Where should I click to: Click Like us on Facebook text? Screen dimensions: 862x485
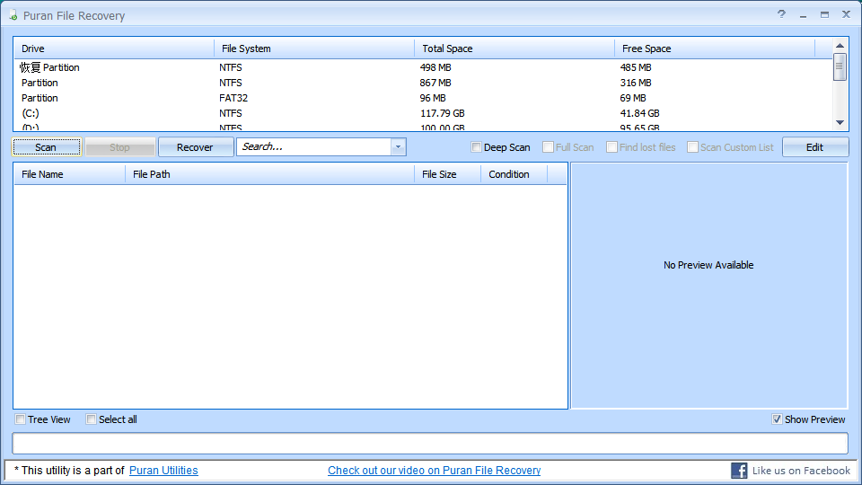coord(801,471)
